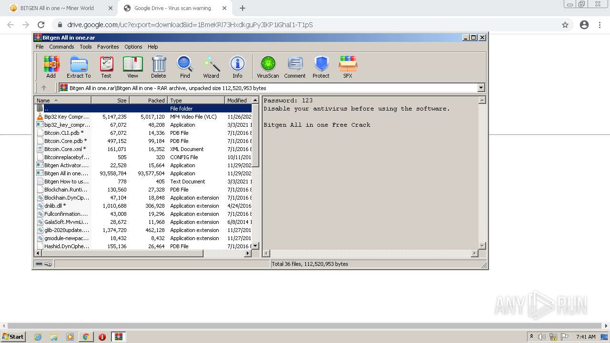This screenshot has width=610, height=343.
Task: Show hidden tray icons arrow
Action: (x=531, y=337)
